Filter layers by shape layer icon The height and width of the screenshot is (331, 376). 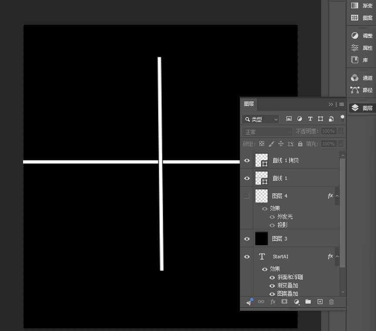[320, 118]
